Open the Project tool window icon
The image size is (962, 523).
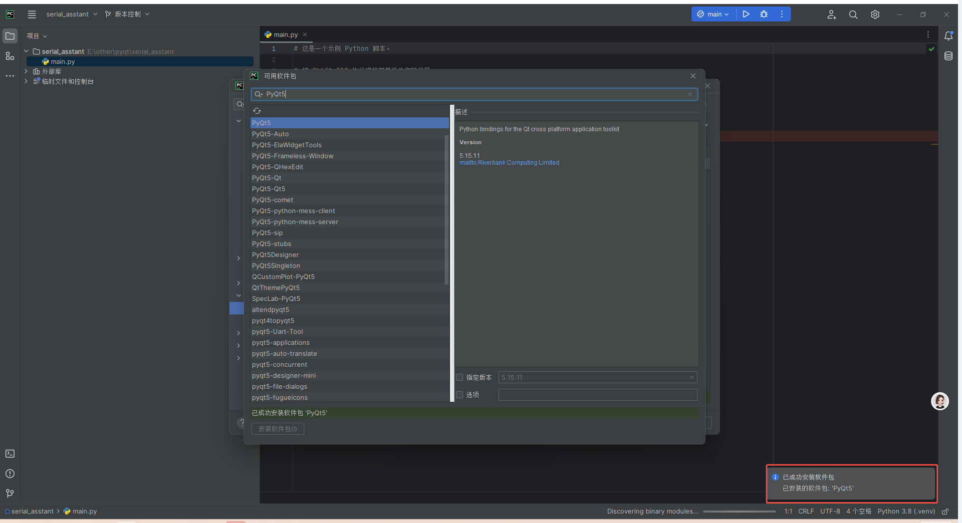10,36
